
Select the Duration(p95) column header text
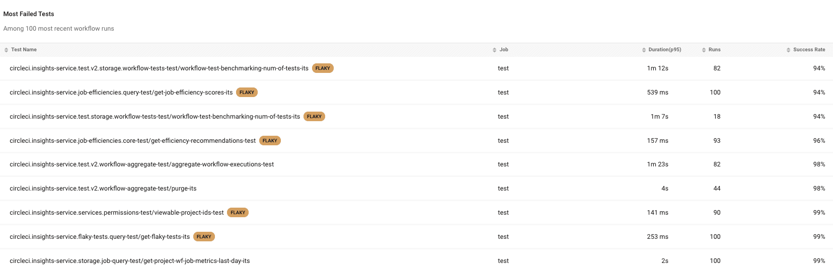click(664, 50)
